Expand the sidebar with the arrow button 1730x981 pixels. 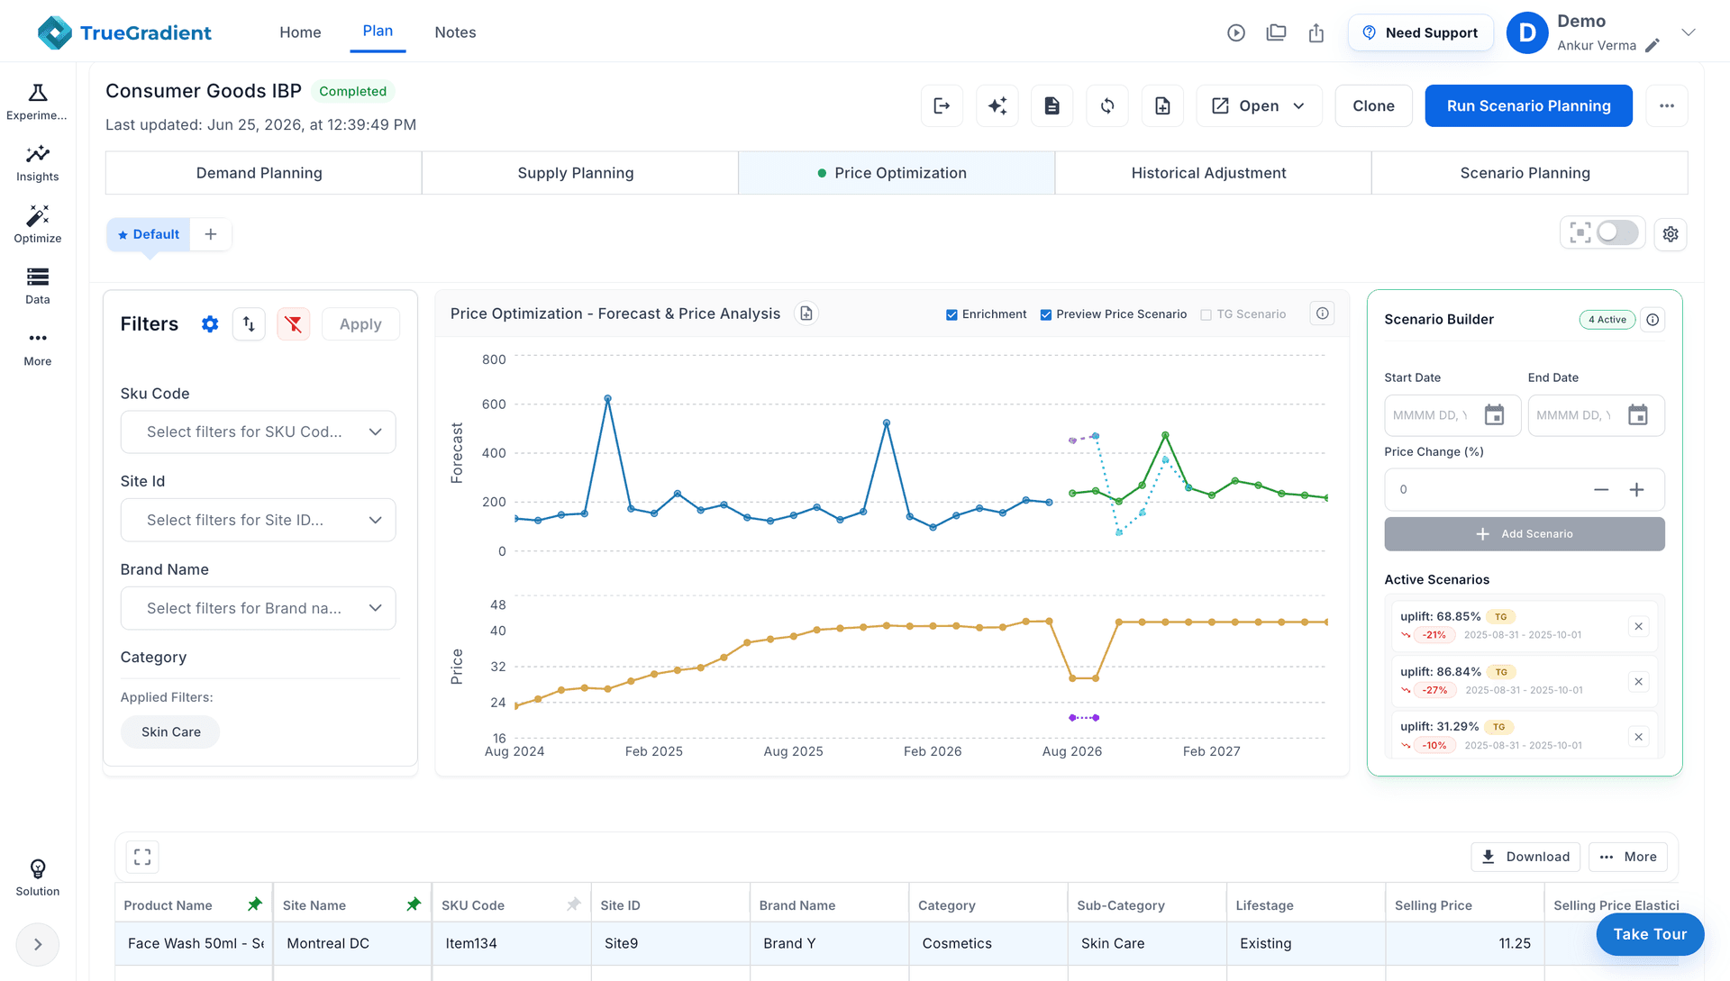(x=38, y=944)
